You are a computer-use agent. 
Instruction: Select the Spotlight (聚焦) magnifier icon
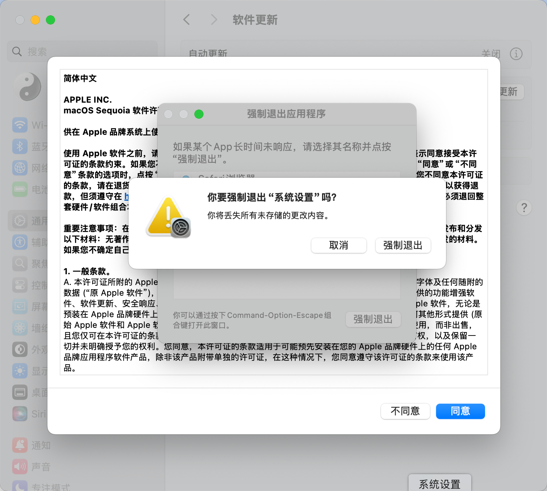(x=20, y=264)
